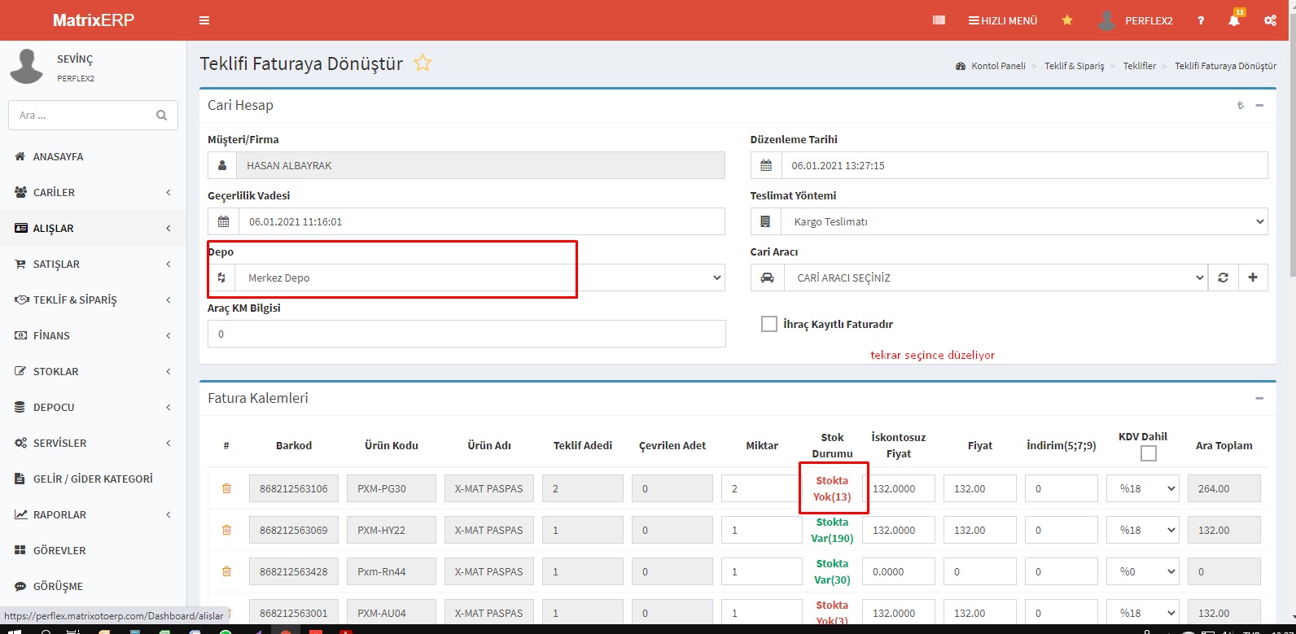Click the Teklifler breadcrumb link
This screenshot has height=634, width=1296.
1139,66
